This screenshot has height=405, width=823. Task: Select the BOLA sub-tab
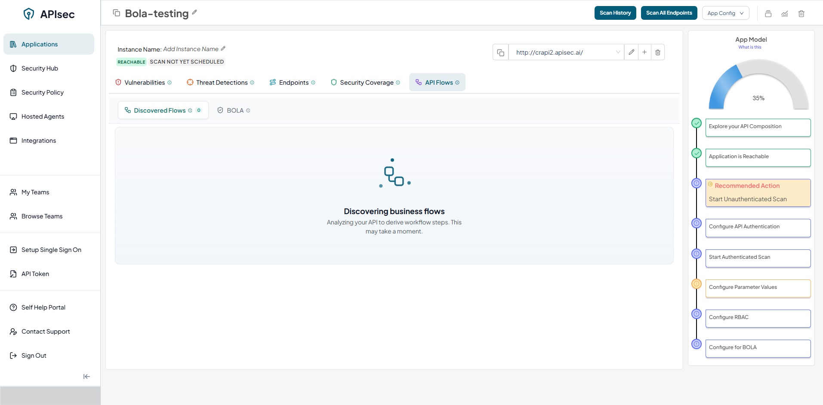234,110
